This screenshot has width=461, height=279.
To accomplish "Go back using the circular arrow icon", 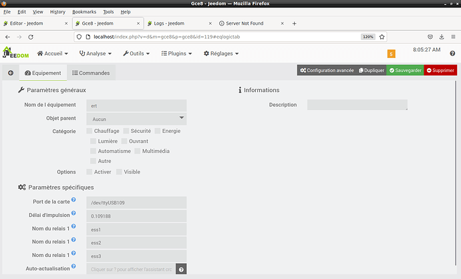I will point(11,73).
